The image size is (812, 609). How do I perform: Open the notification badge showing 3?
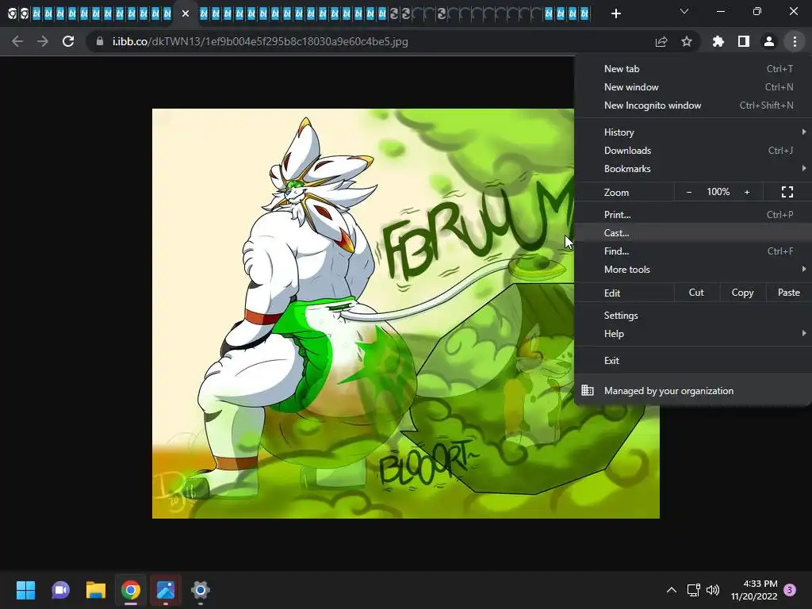point(790,590)
